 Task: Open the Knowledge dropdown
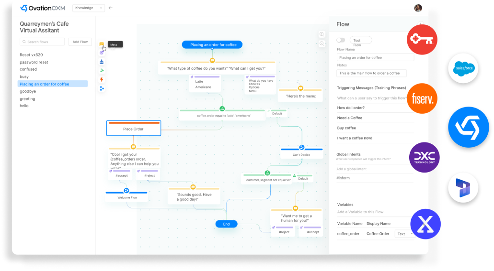tap(89, 8)
